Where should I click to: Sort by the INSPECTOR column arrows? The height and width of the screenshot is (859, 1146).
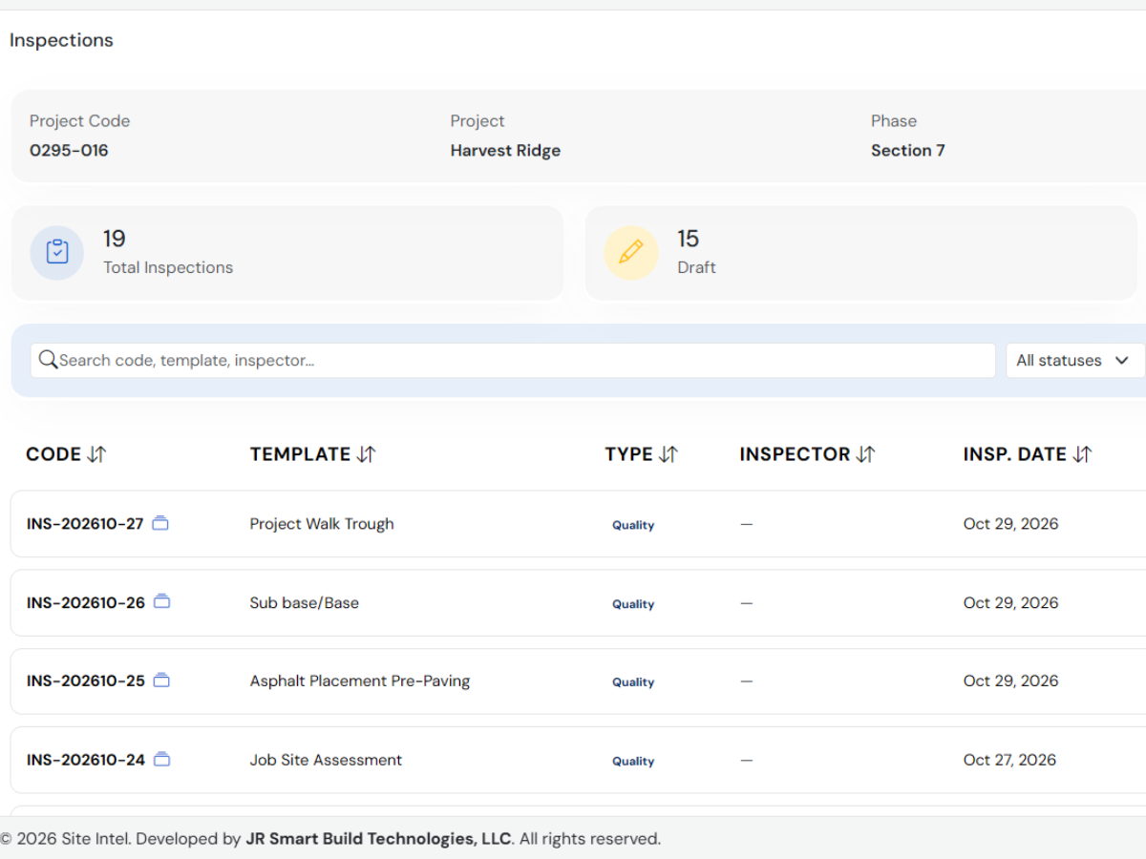pyautogui.click(x=865, y=454)
